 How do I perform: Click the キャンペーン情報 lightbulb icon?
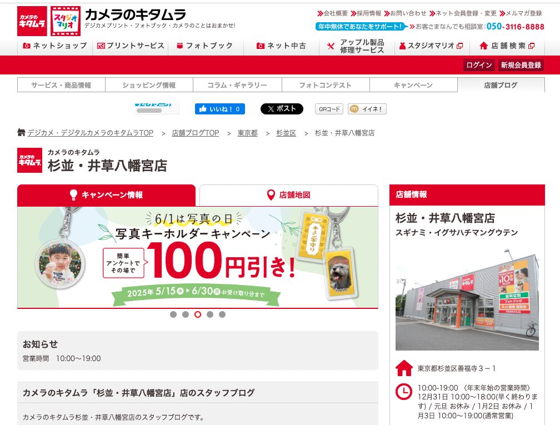(73, 195)
